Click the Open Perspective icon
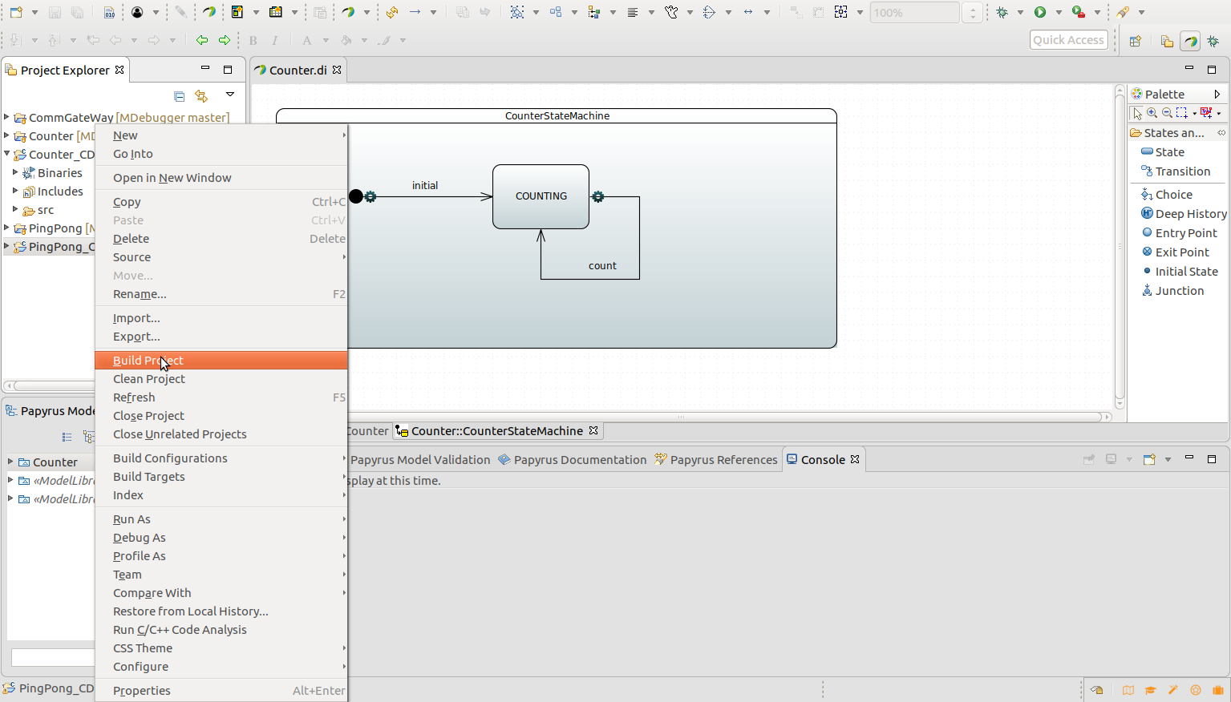The width and height of the screenshot is (1231, 702). pos(1136,41)
